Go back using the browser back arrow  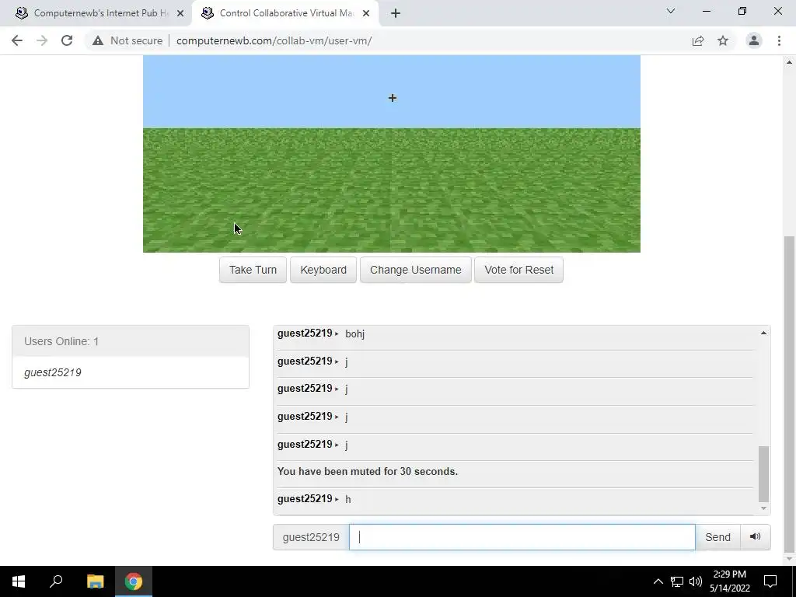[x=17, y=40]
